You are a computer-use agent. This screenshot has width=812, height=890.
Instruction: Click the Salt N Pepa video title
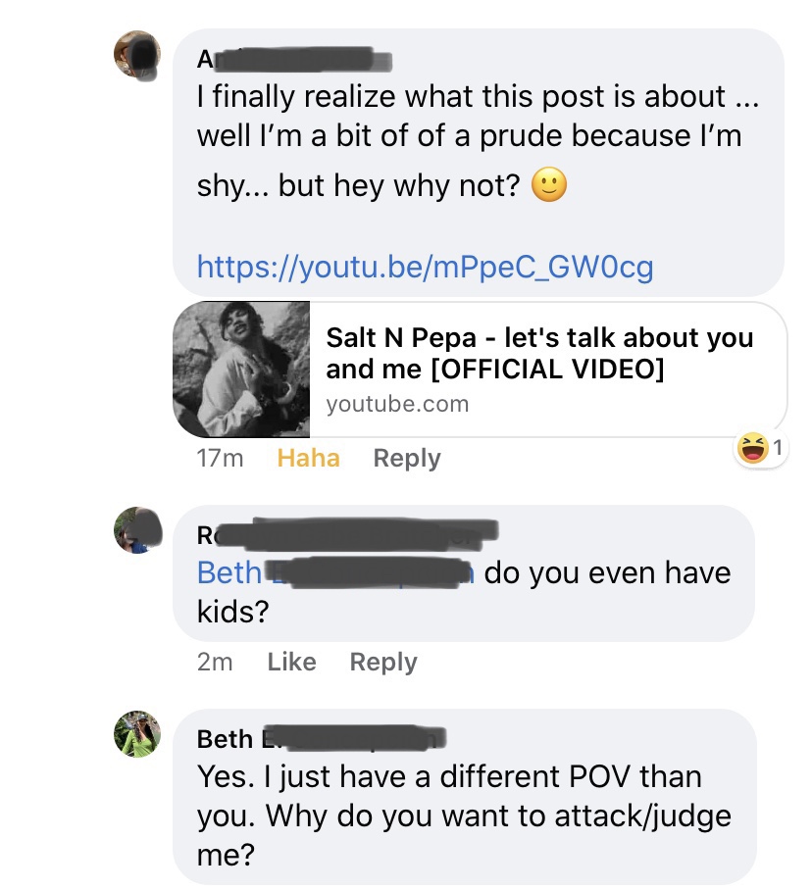[x=539, y=353]
